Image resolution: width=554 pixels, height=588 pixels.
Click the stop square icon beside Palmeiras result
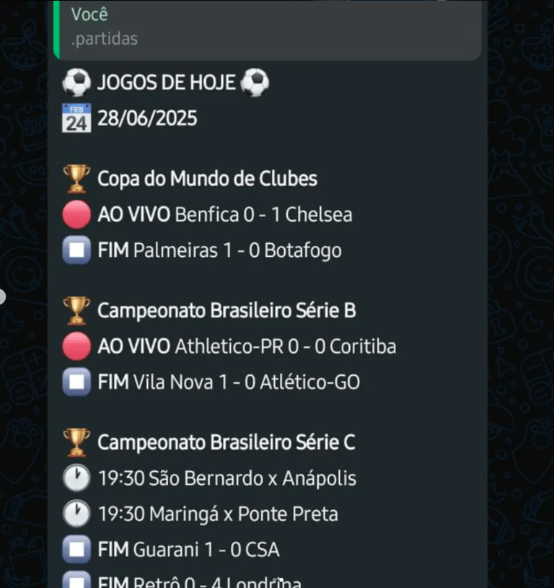(x=76, y=250)
